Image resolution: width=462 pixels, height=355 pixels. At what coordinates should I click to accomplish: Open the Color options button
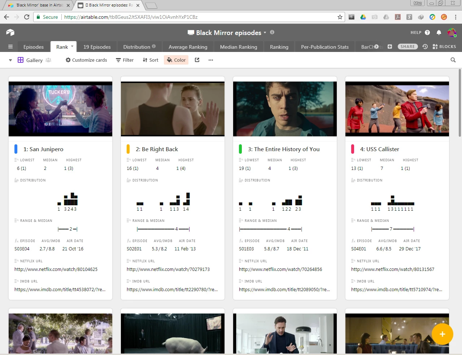pyautogui.click(x=176, y=60)
